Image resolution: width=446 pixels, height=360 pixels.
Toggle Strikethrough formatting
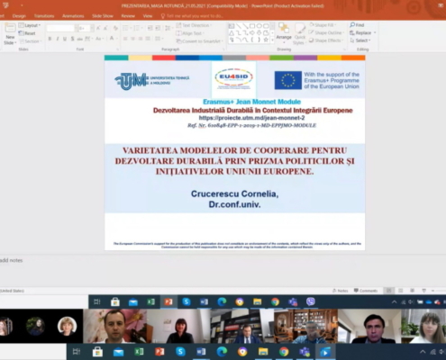tap(79, 39)
